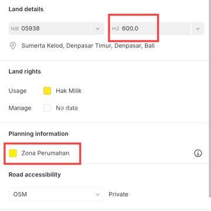Click the Private road status text
This screenshot has height=211, width=211.
[x=118, y=195]
